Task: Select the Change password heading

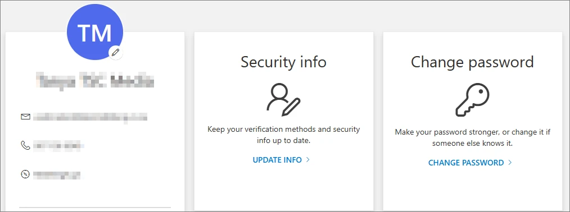Action: click(x=472, y=62)
